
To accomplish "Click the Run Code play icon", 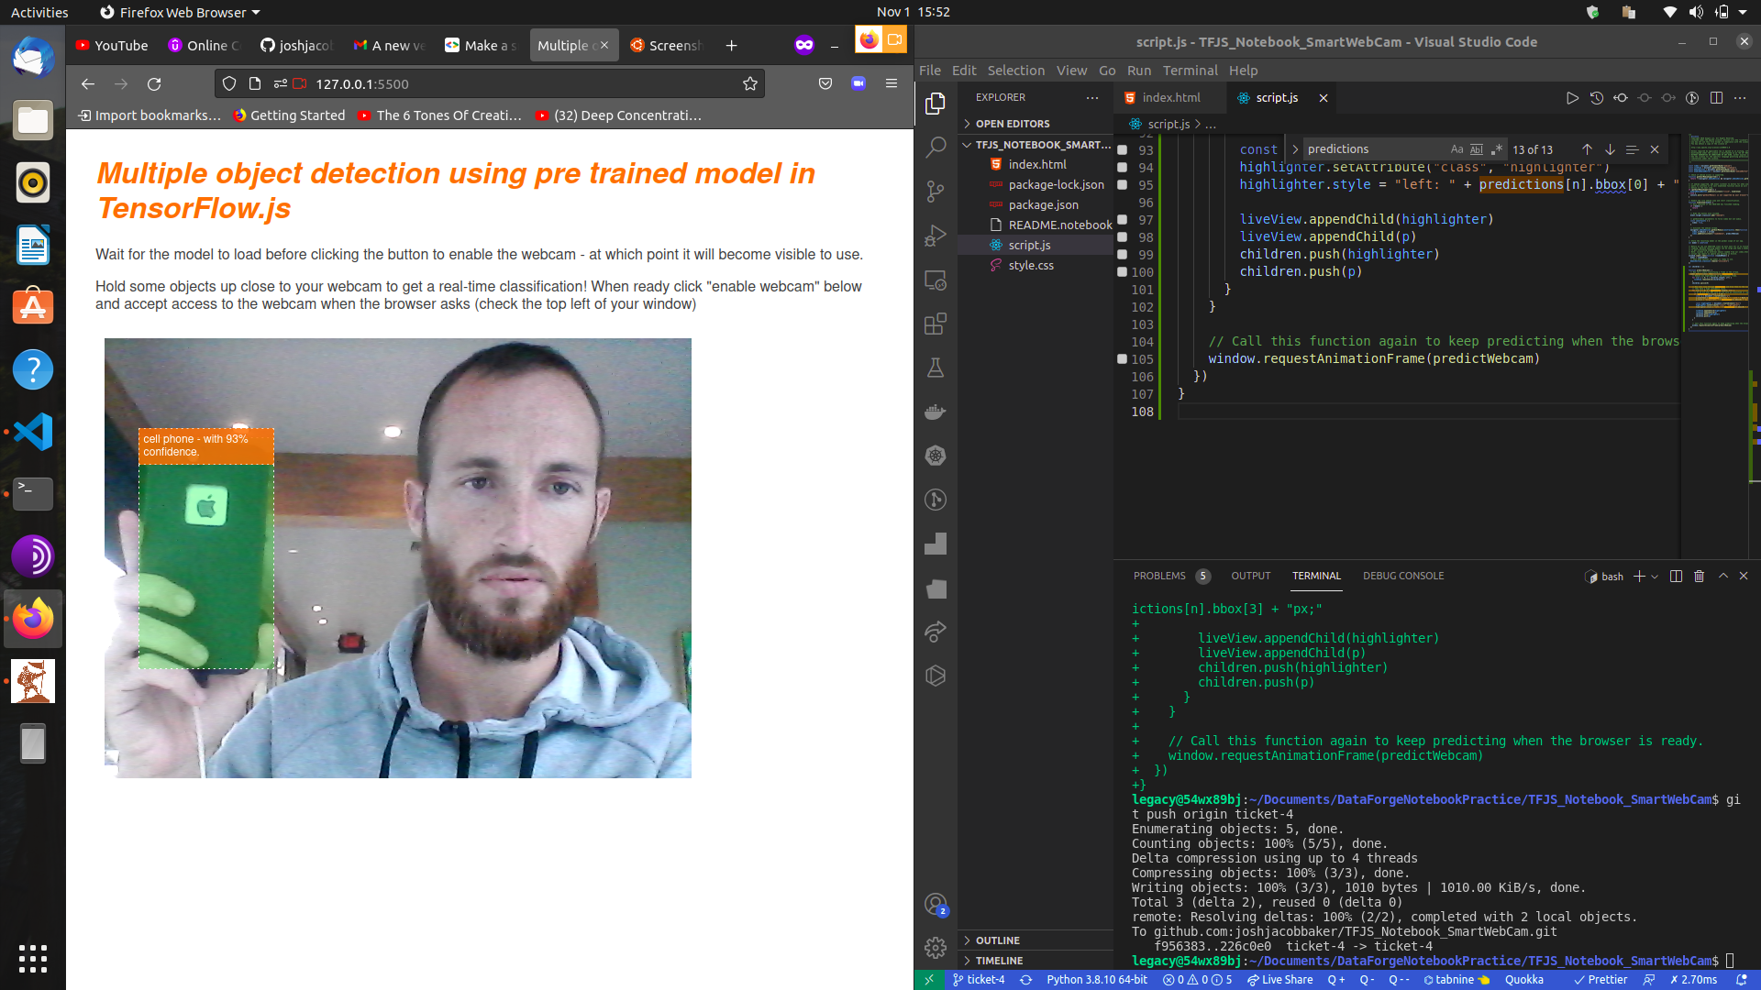I will 1572,98.
